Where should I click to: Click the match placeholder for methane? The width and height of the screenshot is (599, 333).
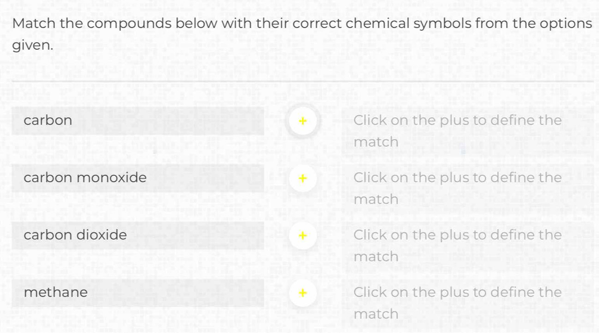coord(457,303)
